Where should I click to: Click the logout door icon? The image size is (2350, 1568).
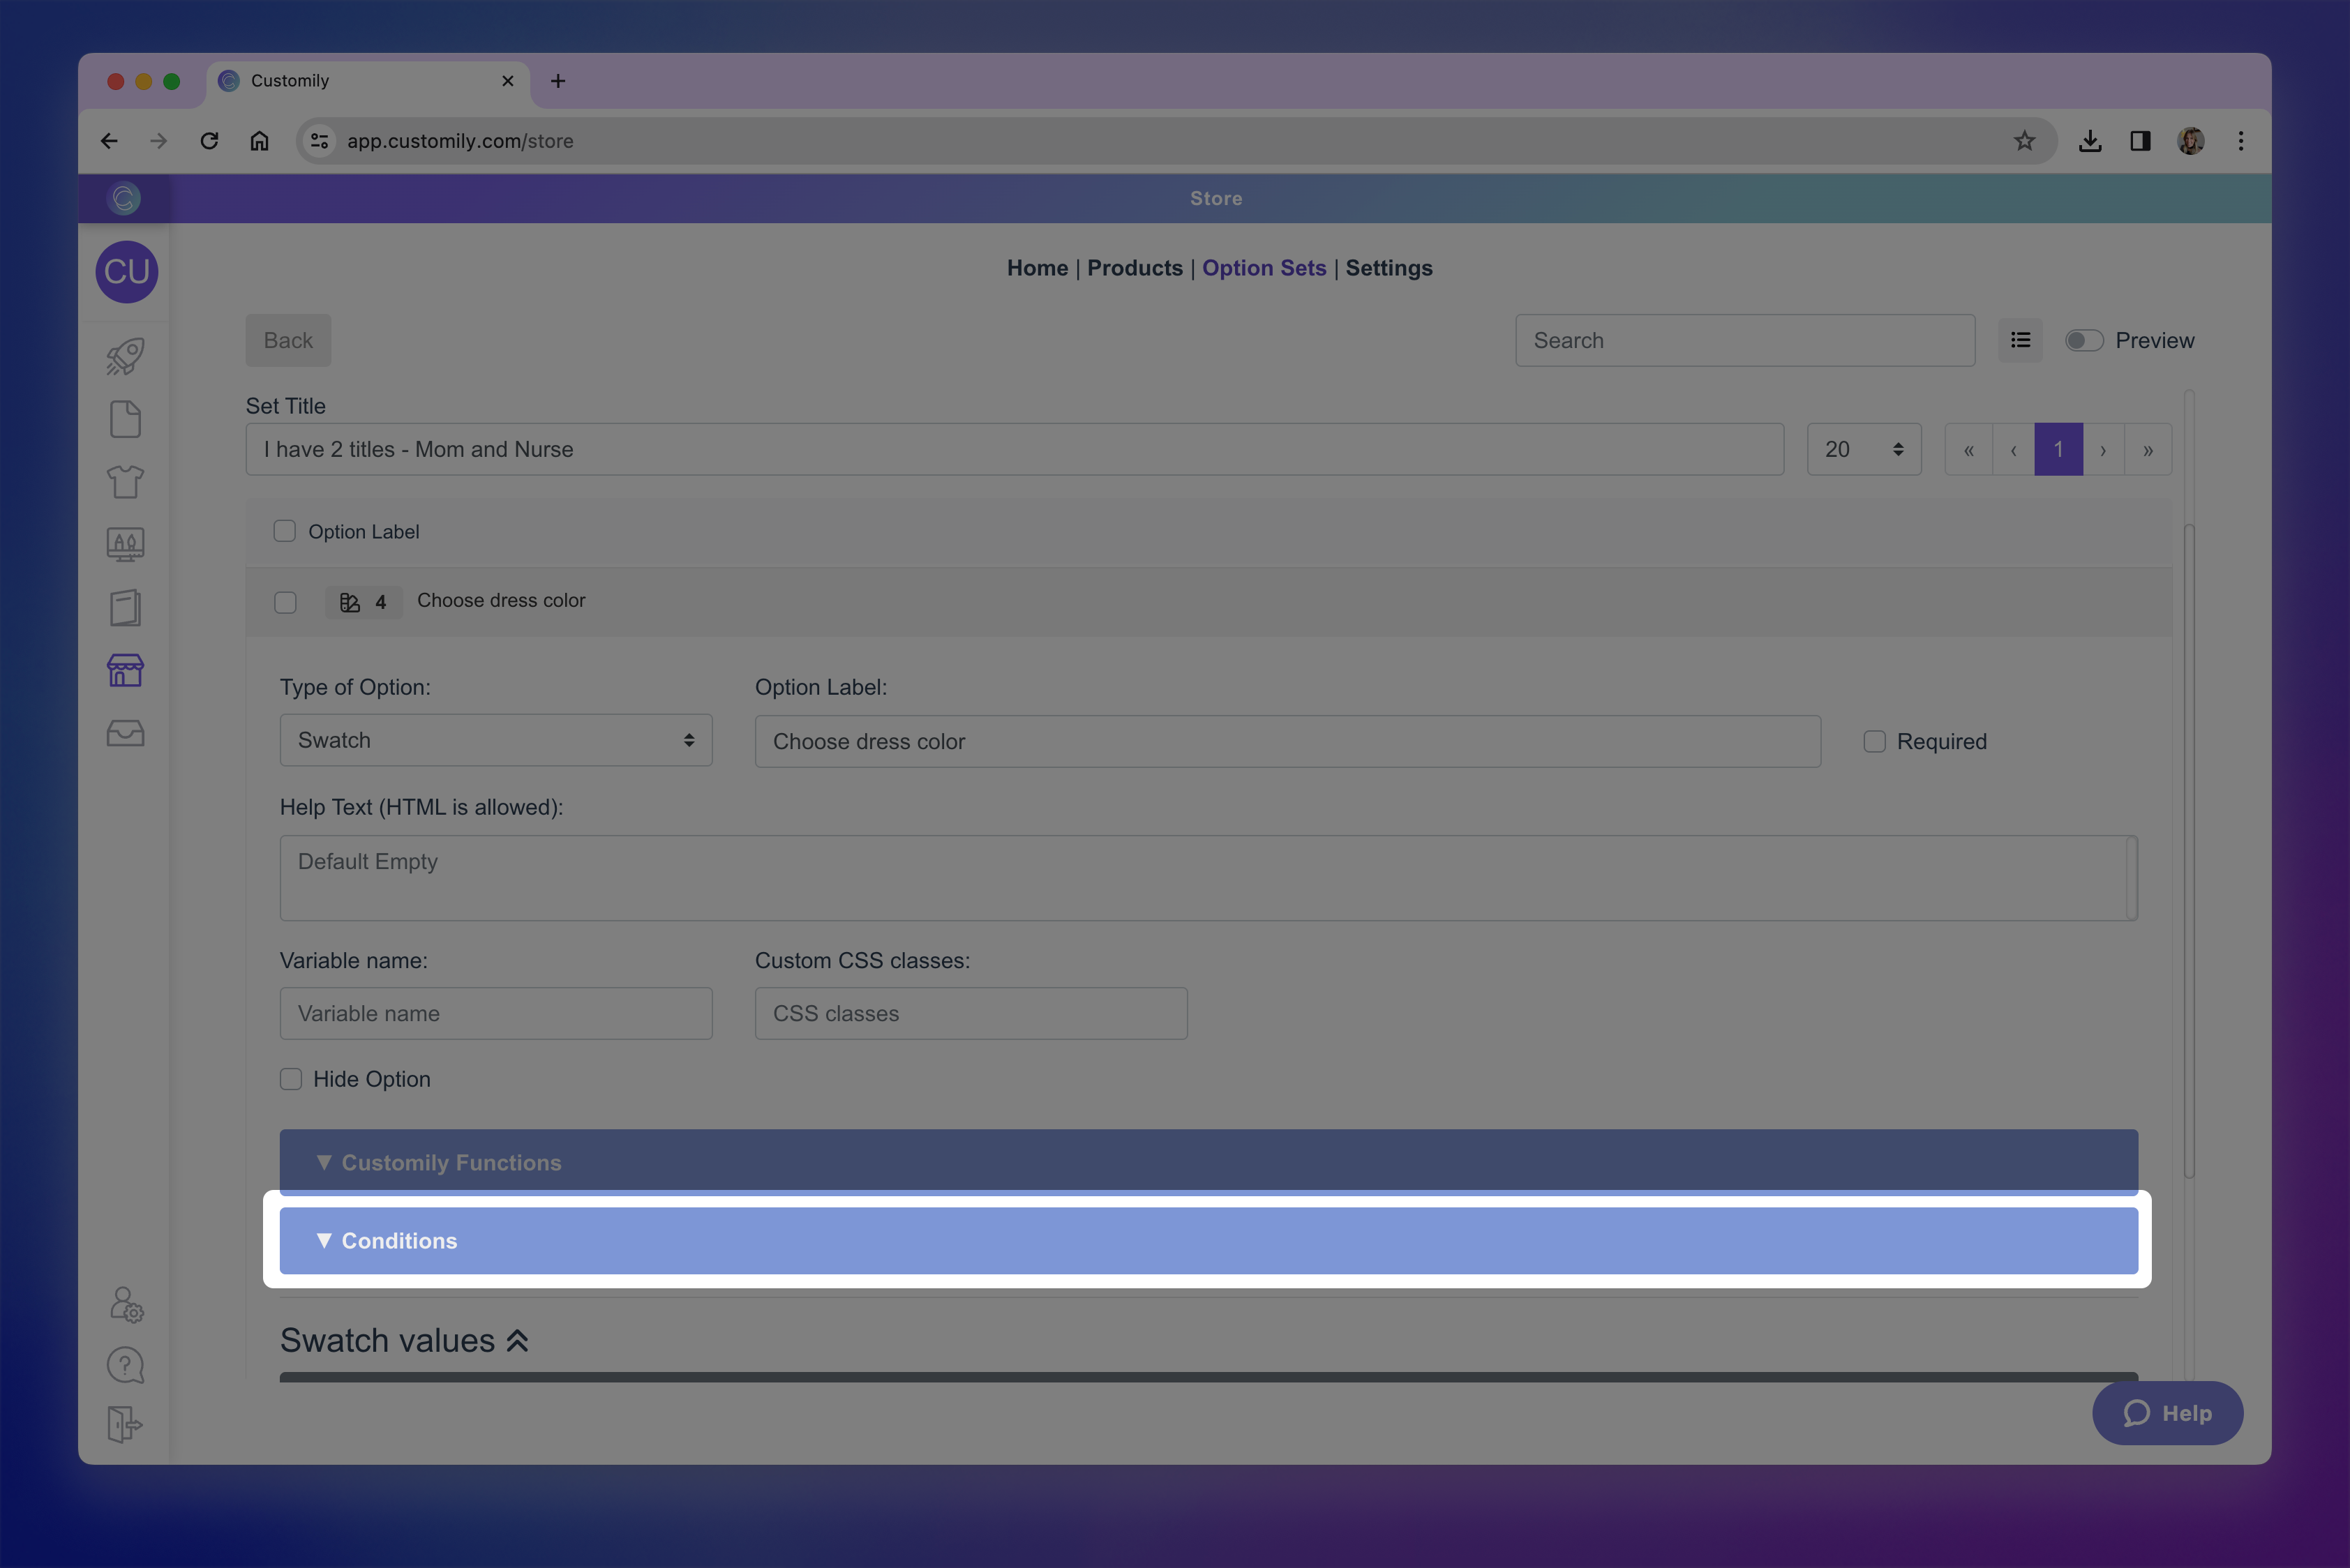[125, 1424]
